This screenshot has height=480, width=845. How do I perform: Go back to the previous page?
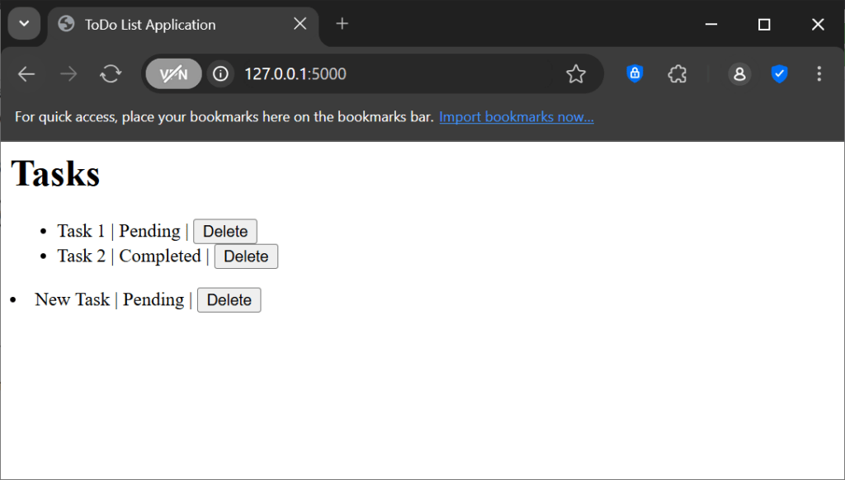(26, 73)
